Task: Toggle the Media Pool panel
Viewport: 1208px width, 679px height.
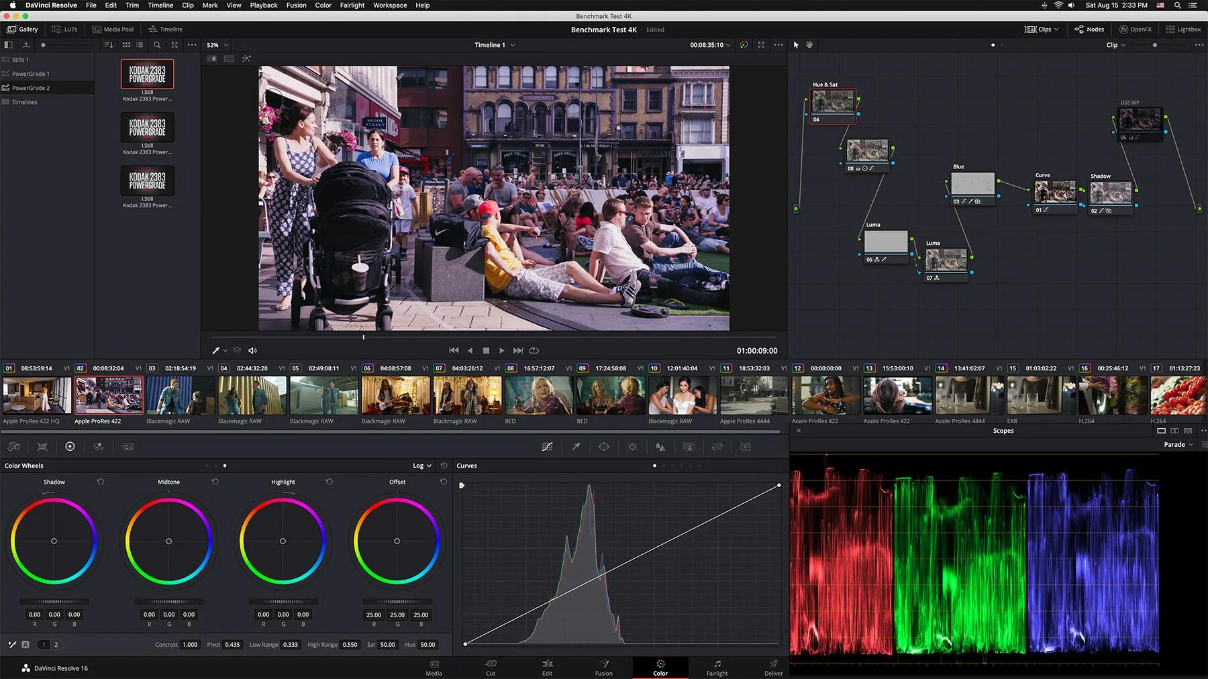Action: [x=113, y=30]
